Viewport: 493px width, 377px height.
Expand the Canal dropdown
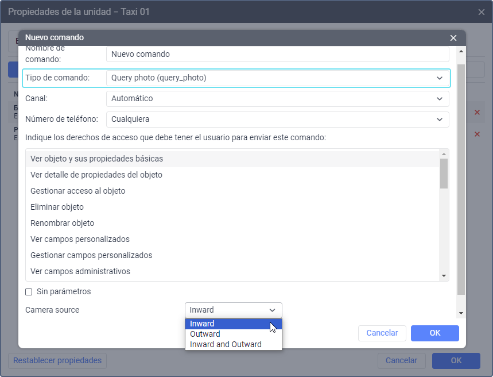(x=278, y=99)
